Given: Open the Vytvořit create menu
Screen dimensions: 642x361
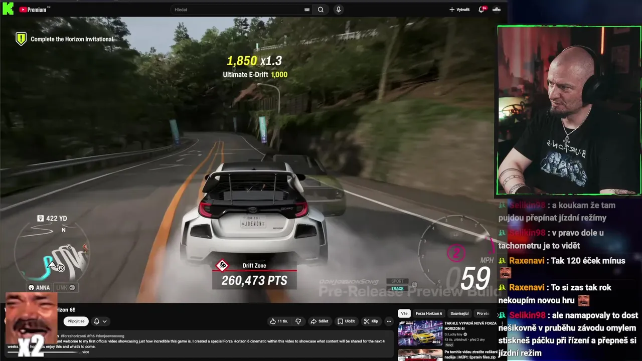Looking at the screenshot, I should [x=459, y=10].
